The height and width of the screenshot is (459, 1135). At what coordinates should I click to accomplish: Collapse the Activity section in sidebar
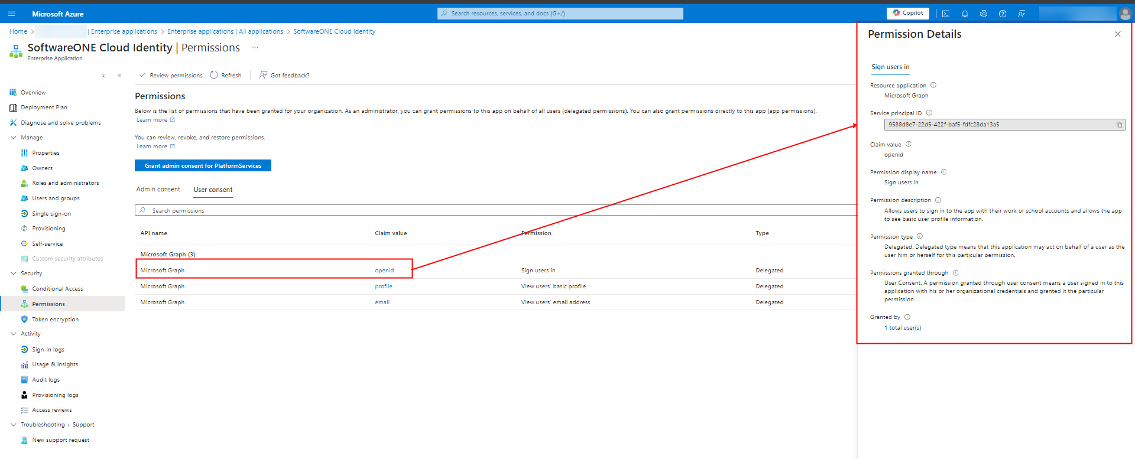(14, 334)
